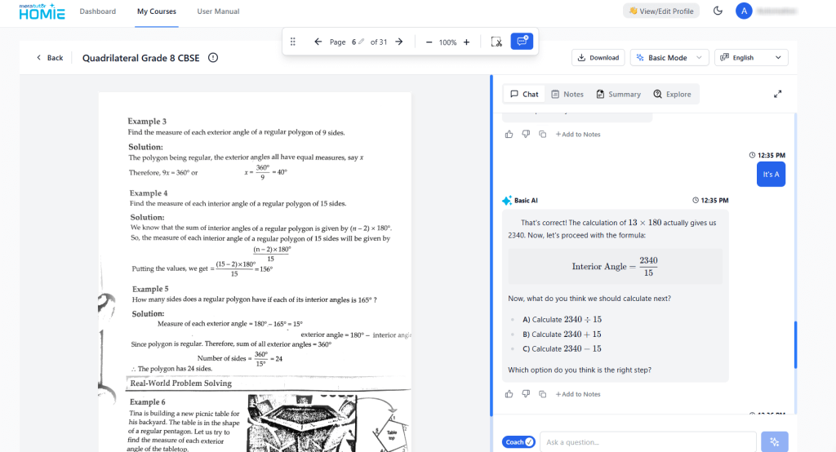Switch to the Explore tab
Image resolution: width=836 pixels, height=452 pixels.
(x=673, y=94)
